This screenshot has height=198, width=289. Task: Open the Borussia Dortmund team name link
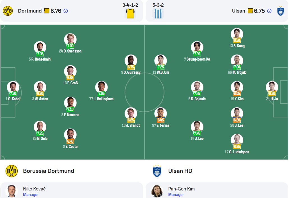[49, 171]
